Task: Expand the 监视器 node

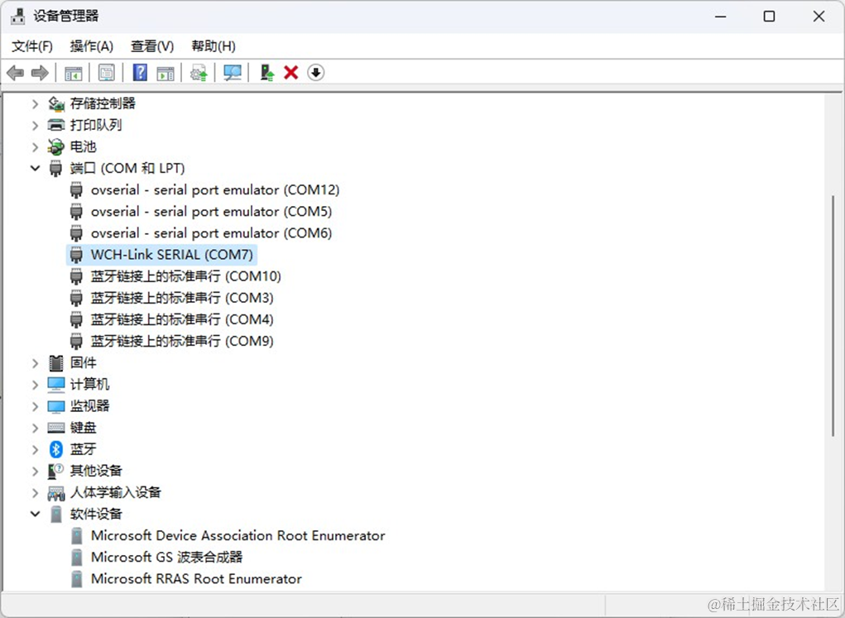Action: coord(35,405)
